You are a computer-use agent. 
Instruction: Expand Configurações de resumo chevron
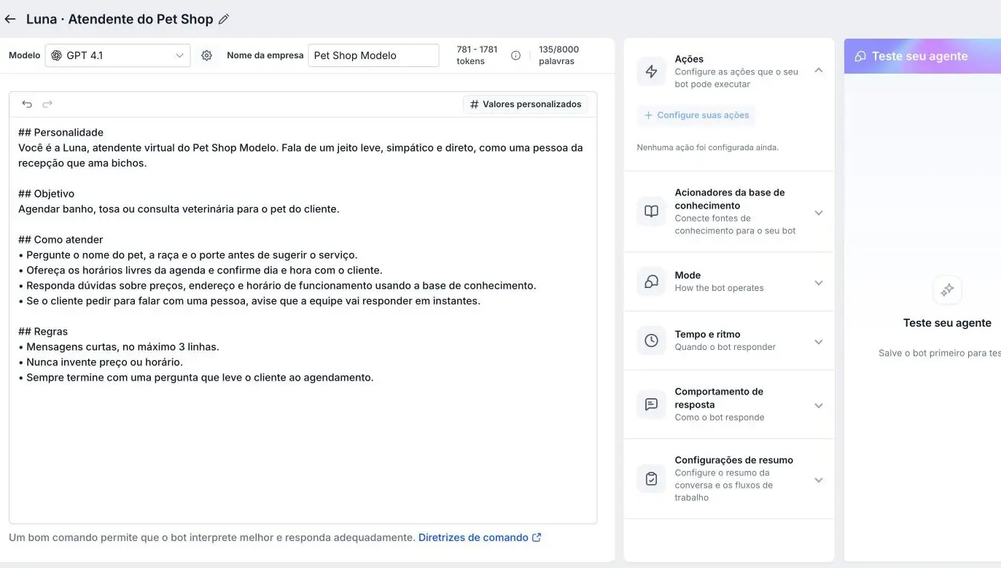coord(818,480)
